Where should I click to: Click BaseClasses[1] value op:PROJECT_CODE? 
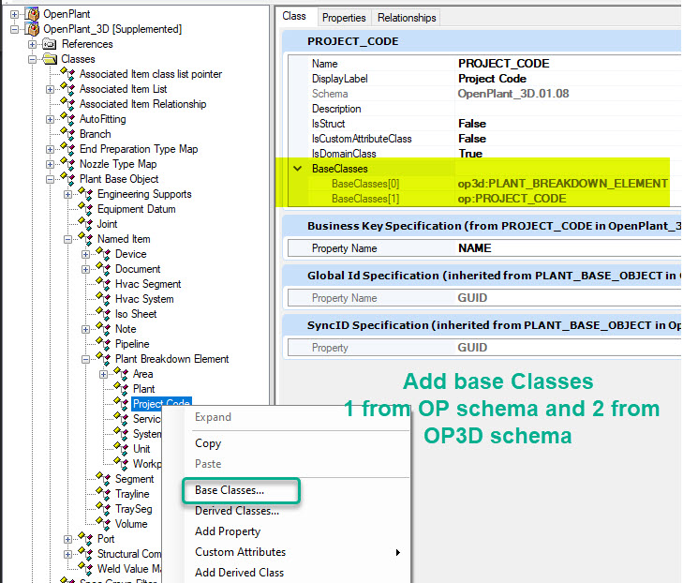coord(512,199)
